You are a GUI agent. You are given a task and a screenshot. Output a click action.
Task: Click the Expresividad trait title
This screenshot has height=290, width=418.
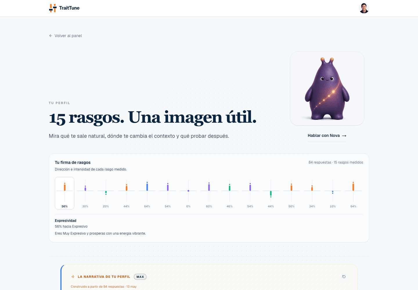(66, 221)
